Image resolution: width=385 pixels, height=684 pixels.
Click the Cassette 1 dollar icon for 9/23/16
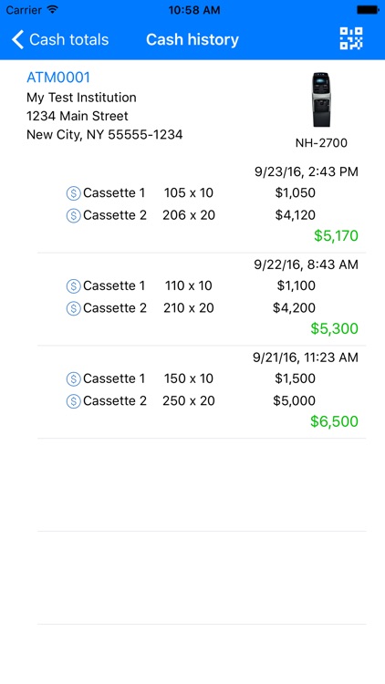(x=73, y=192)
